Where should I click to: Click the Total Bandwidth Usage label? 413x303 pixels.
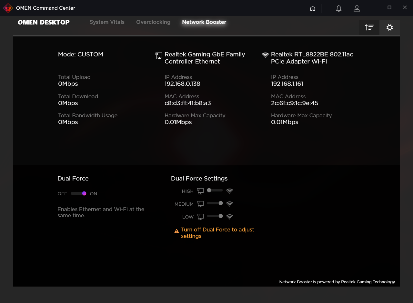(88, 115)
